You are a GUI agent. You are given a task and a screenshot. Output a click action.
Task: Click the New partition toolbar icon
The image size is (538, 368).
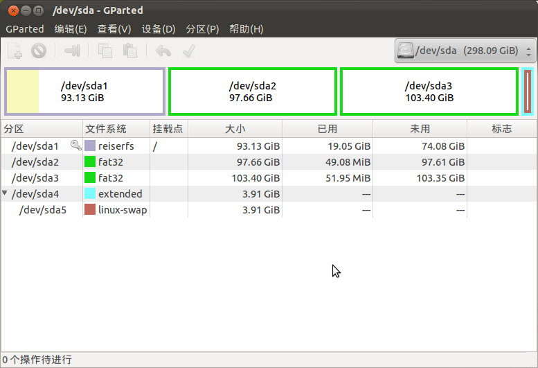(x=15, y=51)
